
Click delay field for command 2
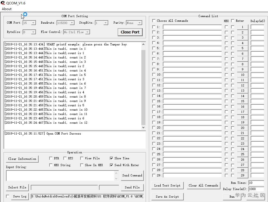(x=257, y=32)
